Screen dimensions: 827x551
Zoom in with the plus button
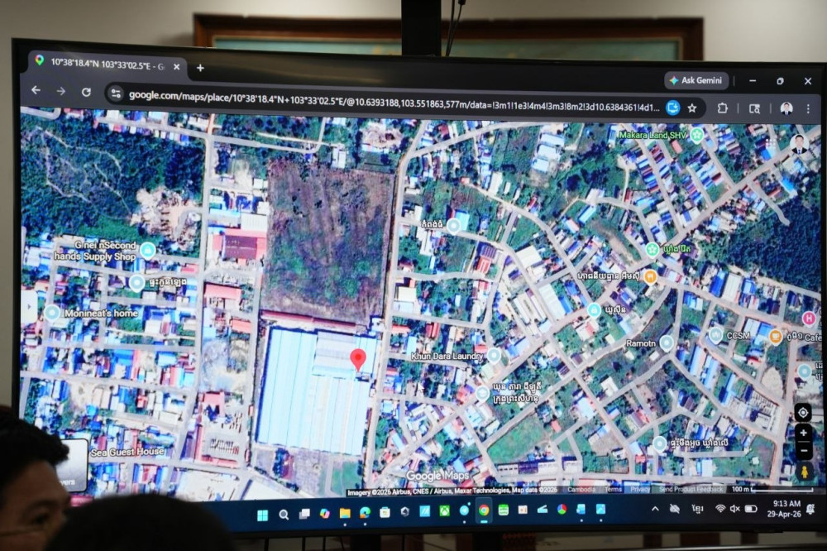coord(803,433)
